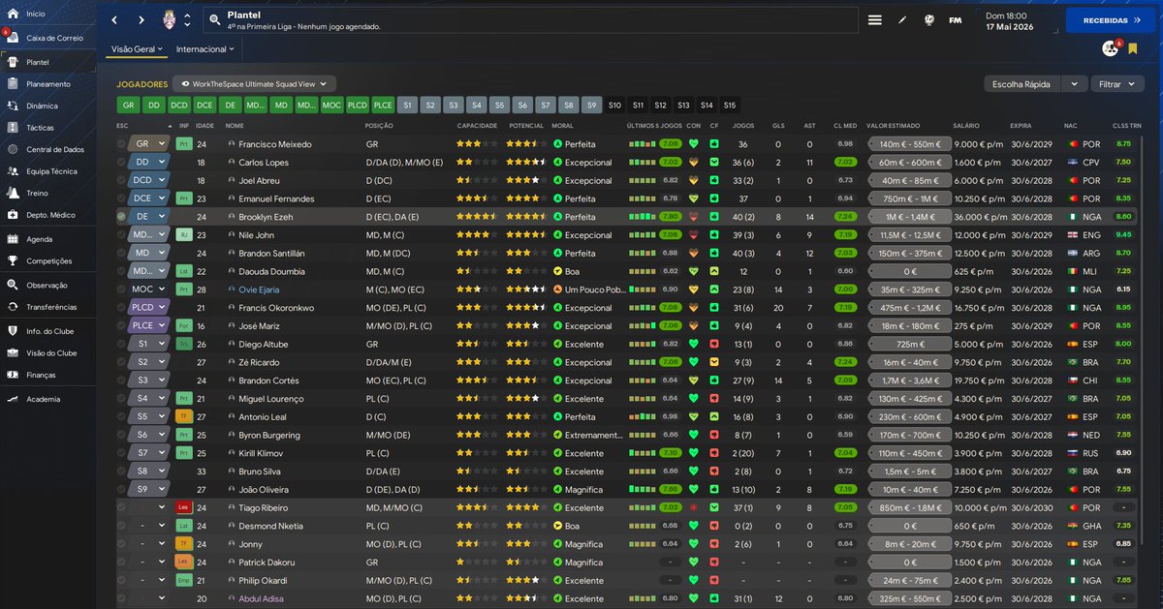Open the Depto. Médico icon
Image resolution: width=1163 pixels, height=609 pixels.
click(12, 215)
